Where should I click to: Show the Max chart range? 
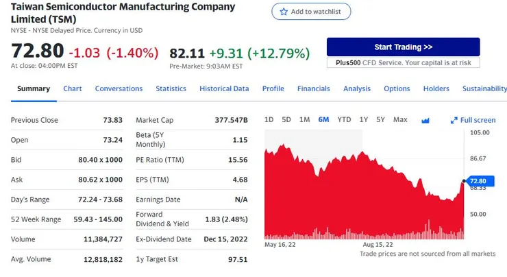click(x=400, y=119)
